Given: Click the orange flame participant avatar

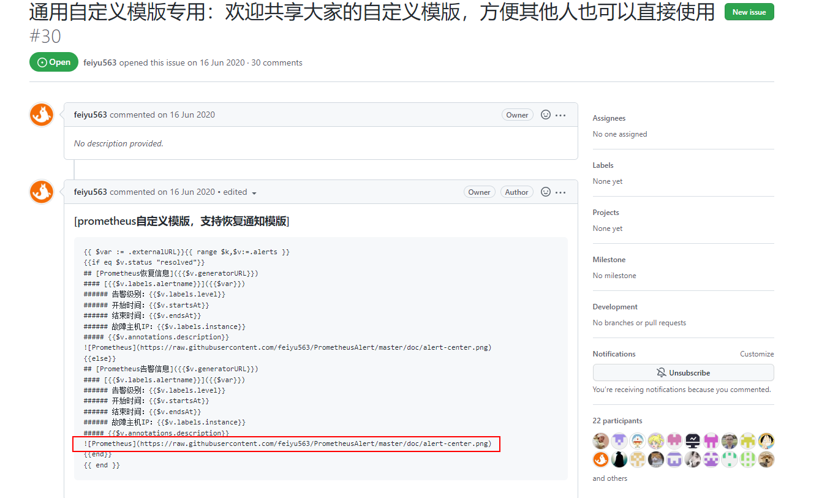Looking at the screenshot, I should point(600,458).
